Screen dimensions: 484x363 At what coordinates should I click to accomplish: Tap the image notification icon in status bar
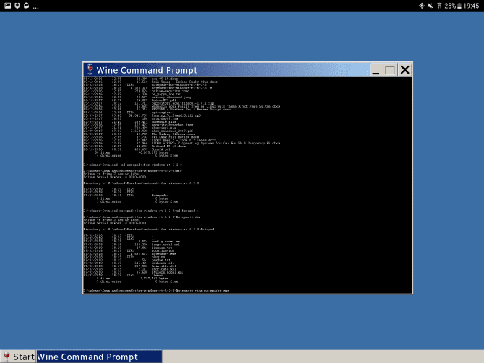tap(7, 6)
